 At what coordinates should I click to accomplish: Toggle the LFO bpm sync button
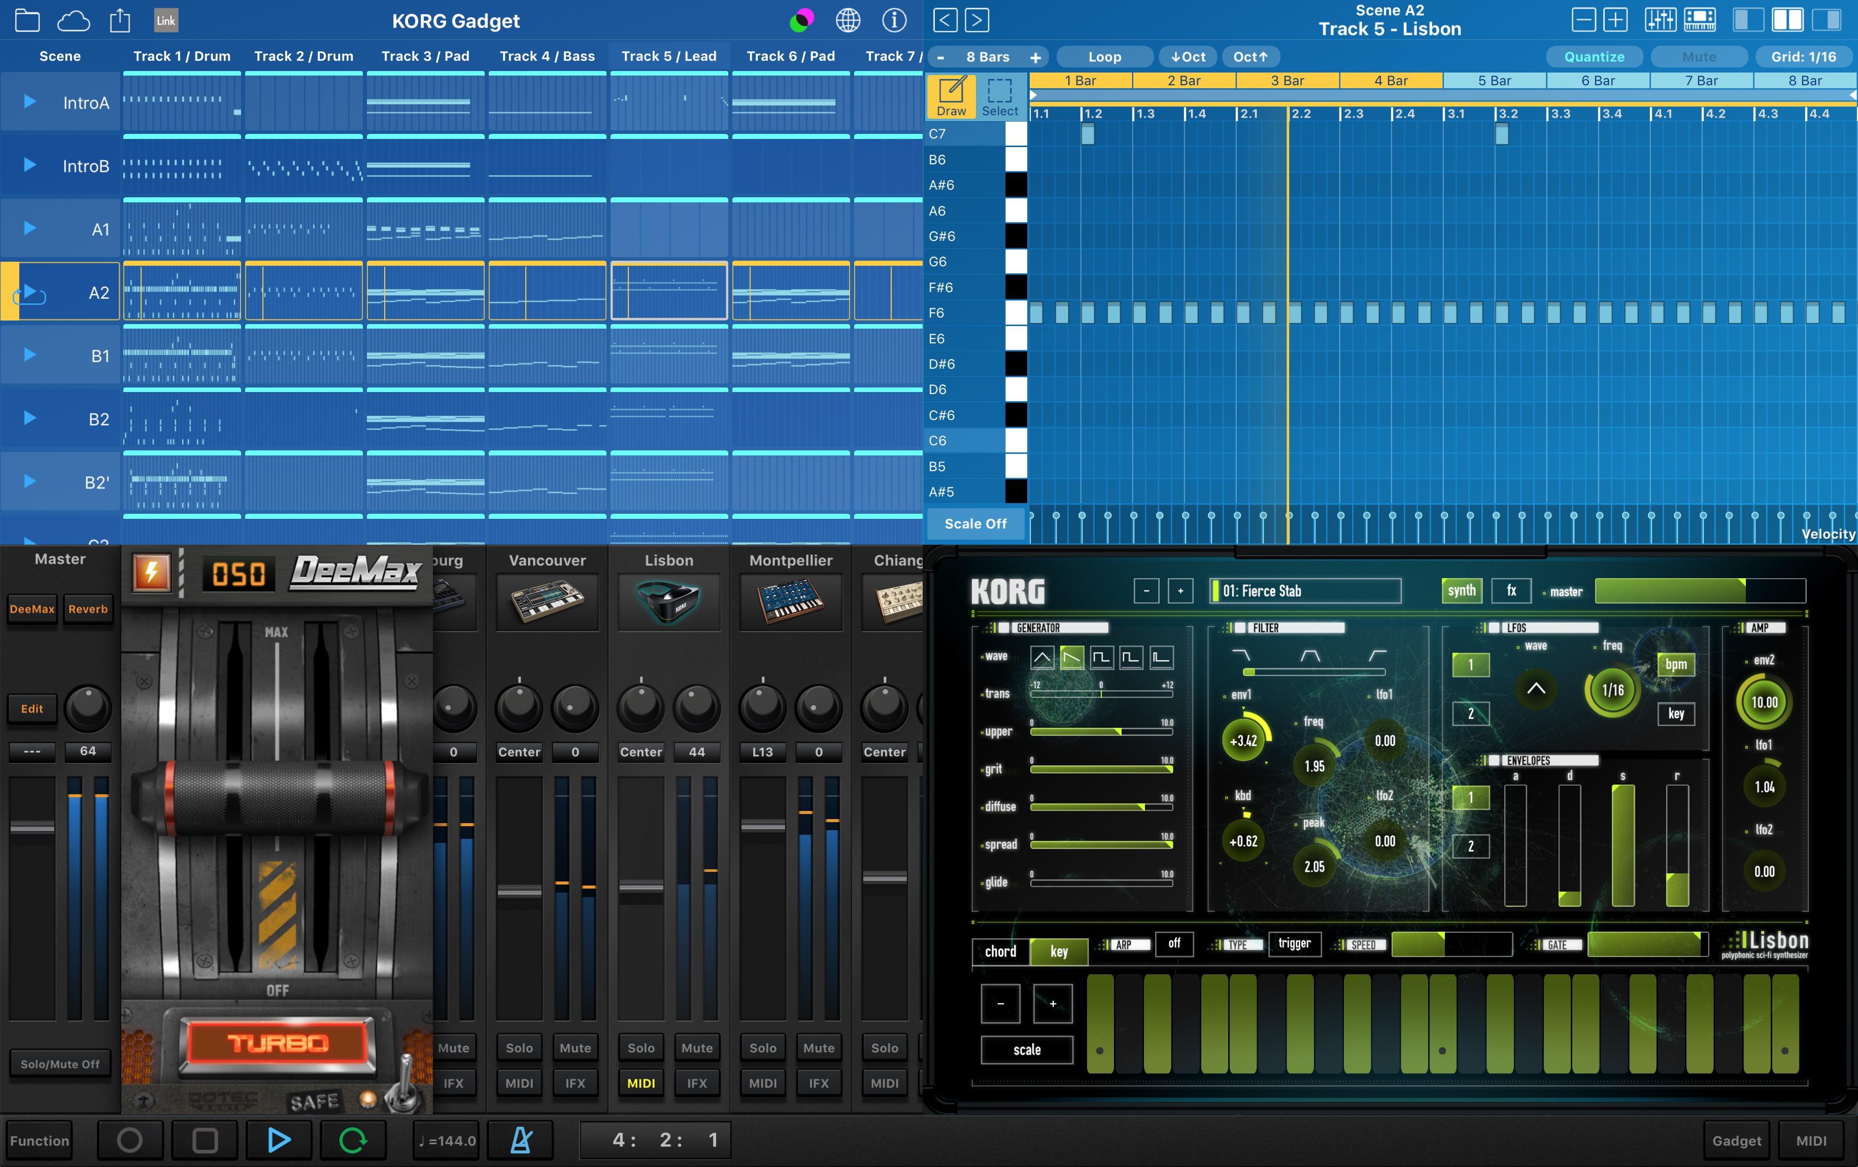pos(1676,664)
